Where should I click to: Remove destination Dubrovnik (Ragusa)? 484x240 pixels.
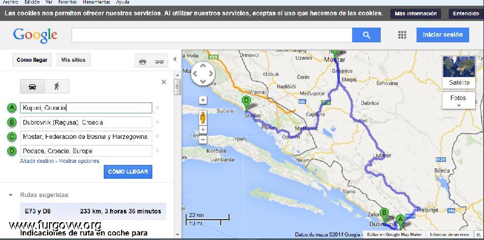tap(157, 122)
